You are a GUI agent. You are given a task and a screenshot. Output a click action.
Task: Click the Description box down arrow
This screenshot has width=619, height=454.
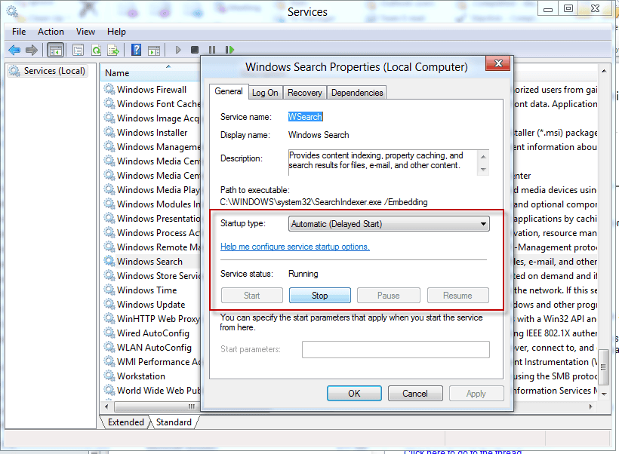pyautogui.click(x=483, y=170)
